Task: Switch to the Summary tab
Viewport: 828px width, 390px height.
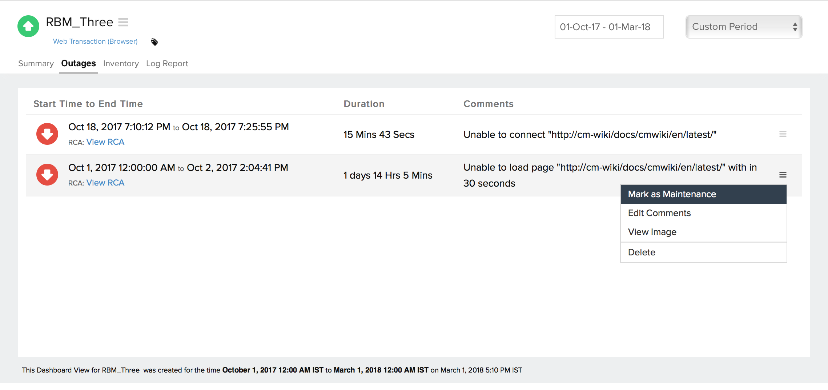Action: (x=36, y=64)
